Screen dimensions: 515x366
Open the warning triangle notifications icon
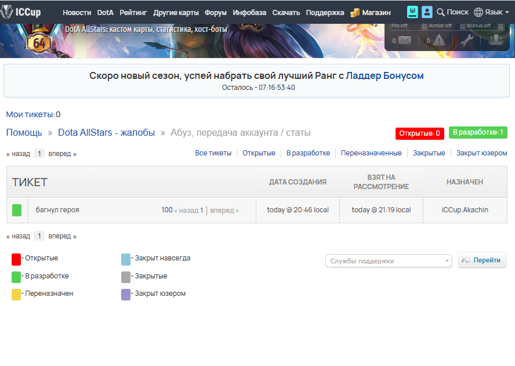pyautogui.click(x=439, y=40)
